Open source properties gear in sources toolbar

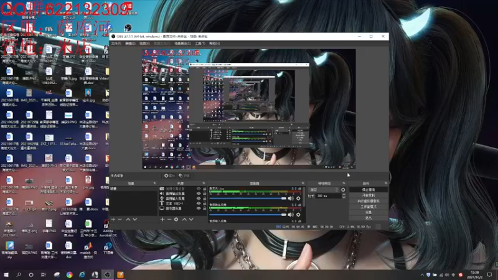[176, 220]
